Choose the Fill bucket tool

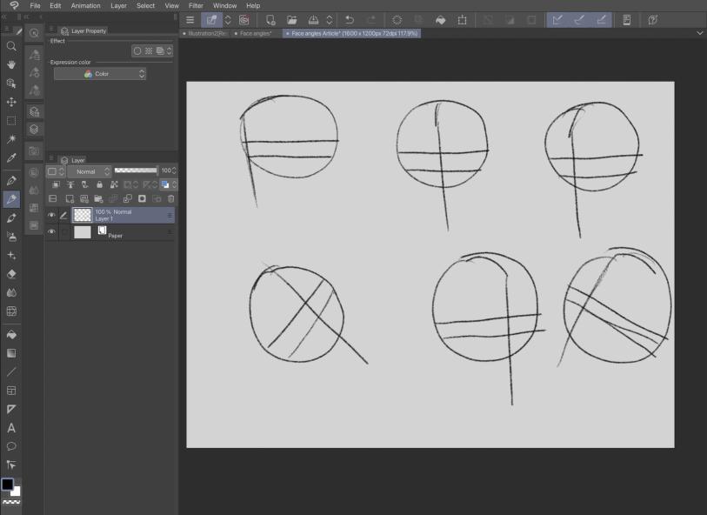(x=11, y=334)
